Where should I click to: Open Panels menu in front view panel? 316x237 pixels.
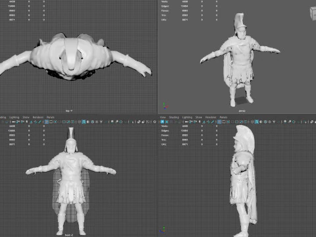pos(51,117)
